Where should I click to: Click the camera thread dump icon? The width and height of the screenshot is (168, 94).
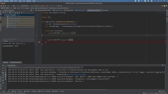3,73
